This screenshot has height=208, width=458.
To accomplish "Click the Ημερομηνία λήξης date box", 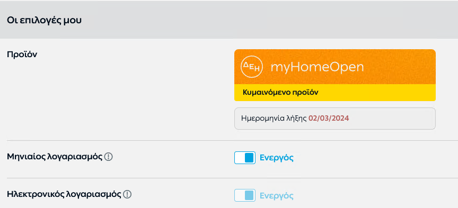I will pyautogui.click(x=334, y=119).
